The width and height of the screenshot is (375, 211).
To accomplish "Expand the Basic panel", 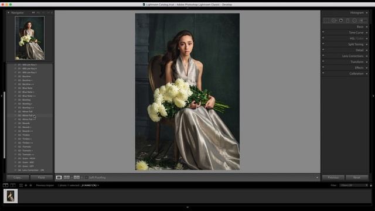I will pyautogui.click(x=367, y=27).
